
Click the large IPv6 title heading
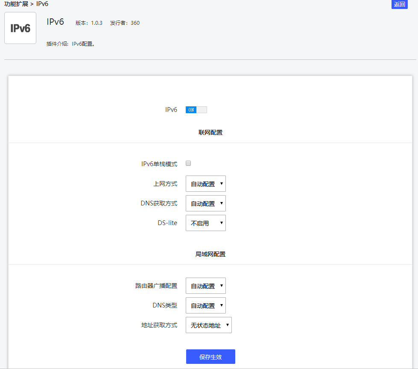click(56, 22)
